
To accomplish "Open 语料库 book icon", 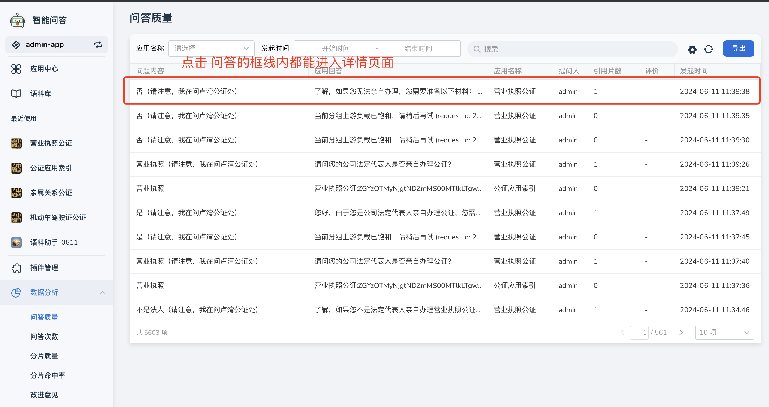I will pyautogui.click(x=16, y=94).
